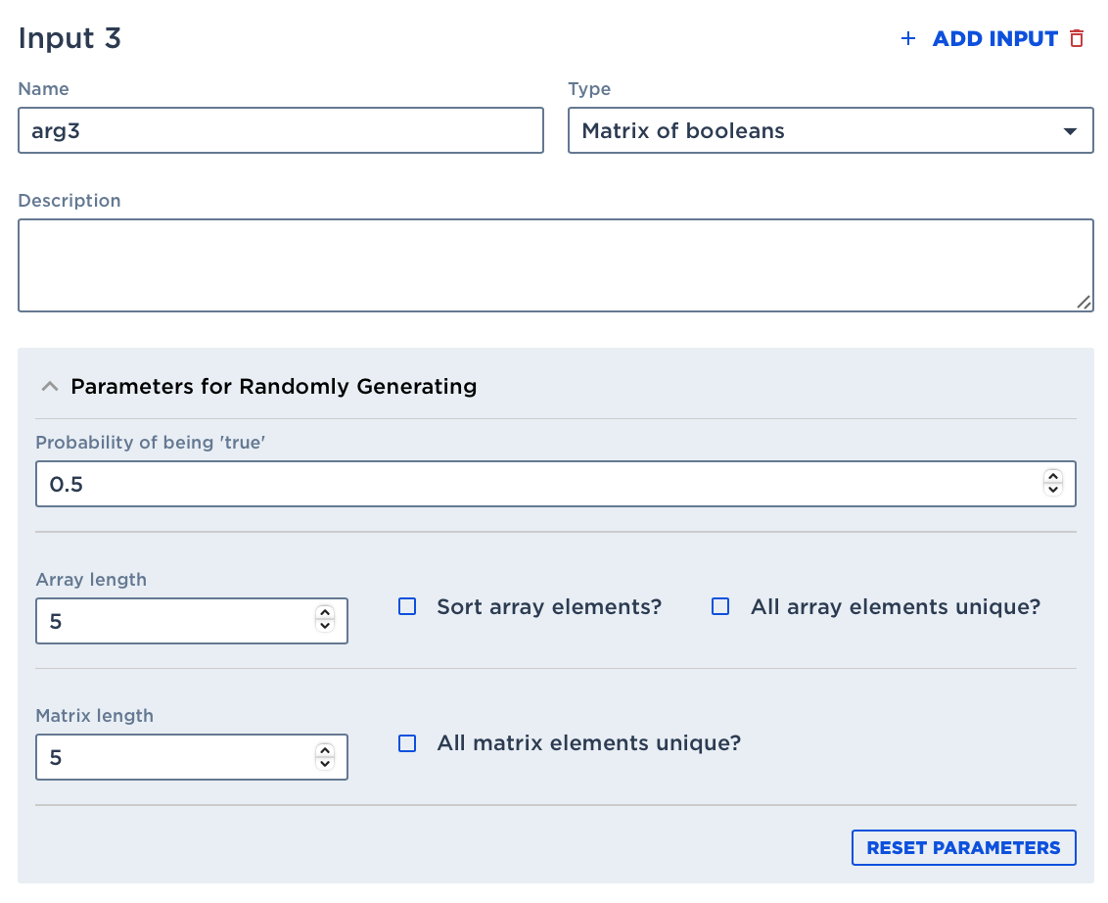Click the Probability of being true field

[x=538, y=484]
